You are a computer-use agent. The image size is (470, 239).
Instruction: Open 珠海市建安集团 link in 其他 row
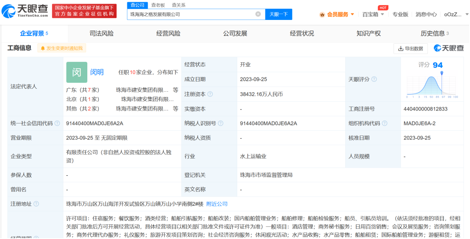(x=142, y=109)
